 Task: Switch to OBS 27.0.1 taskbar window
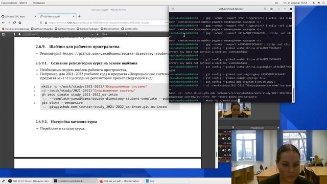(x=30, y=181)
